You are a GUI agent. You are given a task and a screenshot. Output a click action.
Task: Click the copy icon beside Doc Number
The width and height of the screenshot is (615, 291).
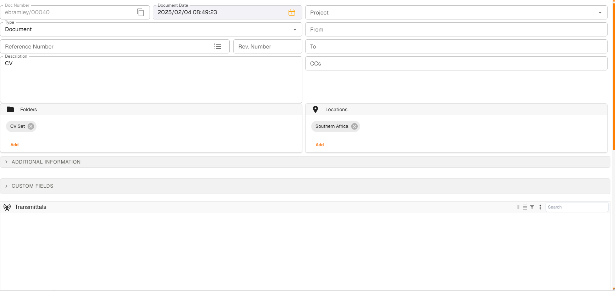point(141,12)
